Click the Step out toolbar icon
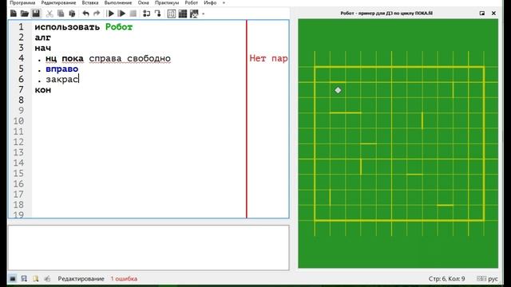 [x=158, y=14]
